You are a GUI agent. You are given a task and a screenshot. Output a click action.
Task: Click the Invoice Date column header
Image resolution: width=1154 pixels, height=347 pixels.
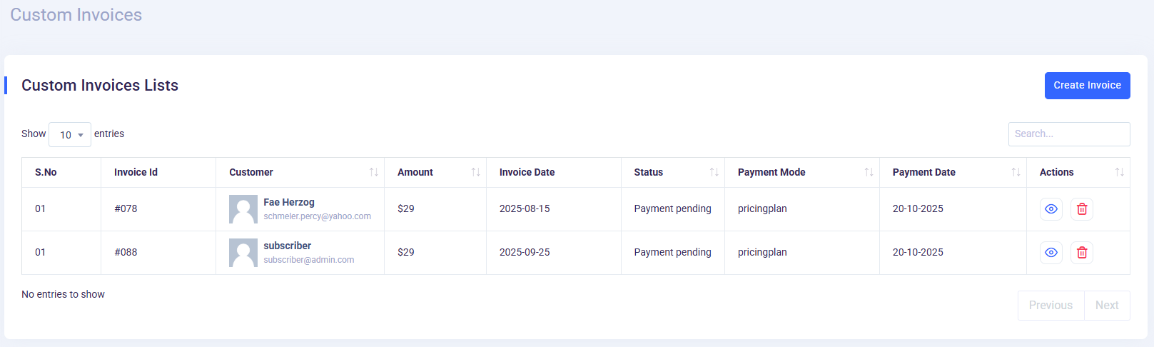[527, 173]
